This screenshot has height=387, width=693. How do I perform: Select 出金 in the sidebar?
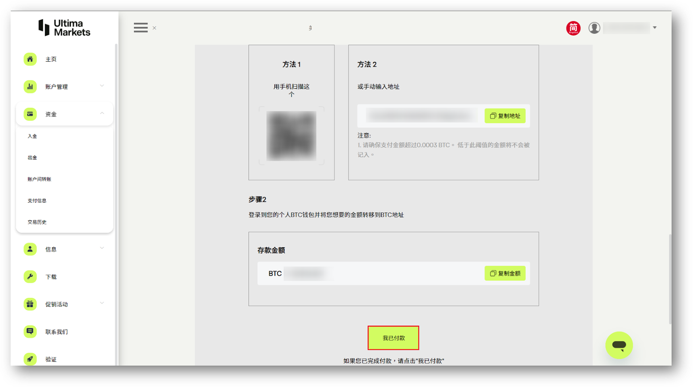tap(32, 158)
